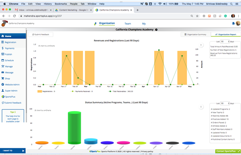The height and width of the screenshot is (155, 241).
Task: Open Chrome three-dot menu
Action: pos(238,16)
